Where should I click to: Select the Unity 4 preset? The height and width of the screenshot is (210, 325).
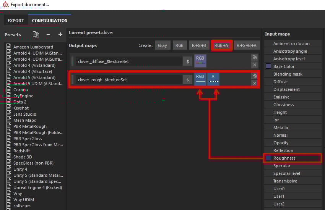pos(20,169)
